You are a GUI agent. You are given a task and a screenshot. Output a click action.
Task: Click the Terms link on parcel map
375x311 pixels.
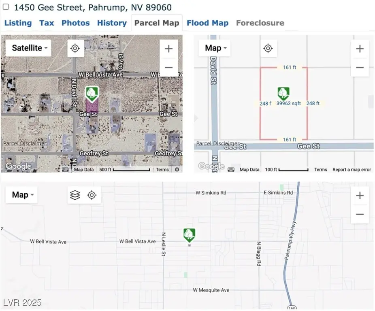[320, 170]
